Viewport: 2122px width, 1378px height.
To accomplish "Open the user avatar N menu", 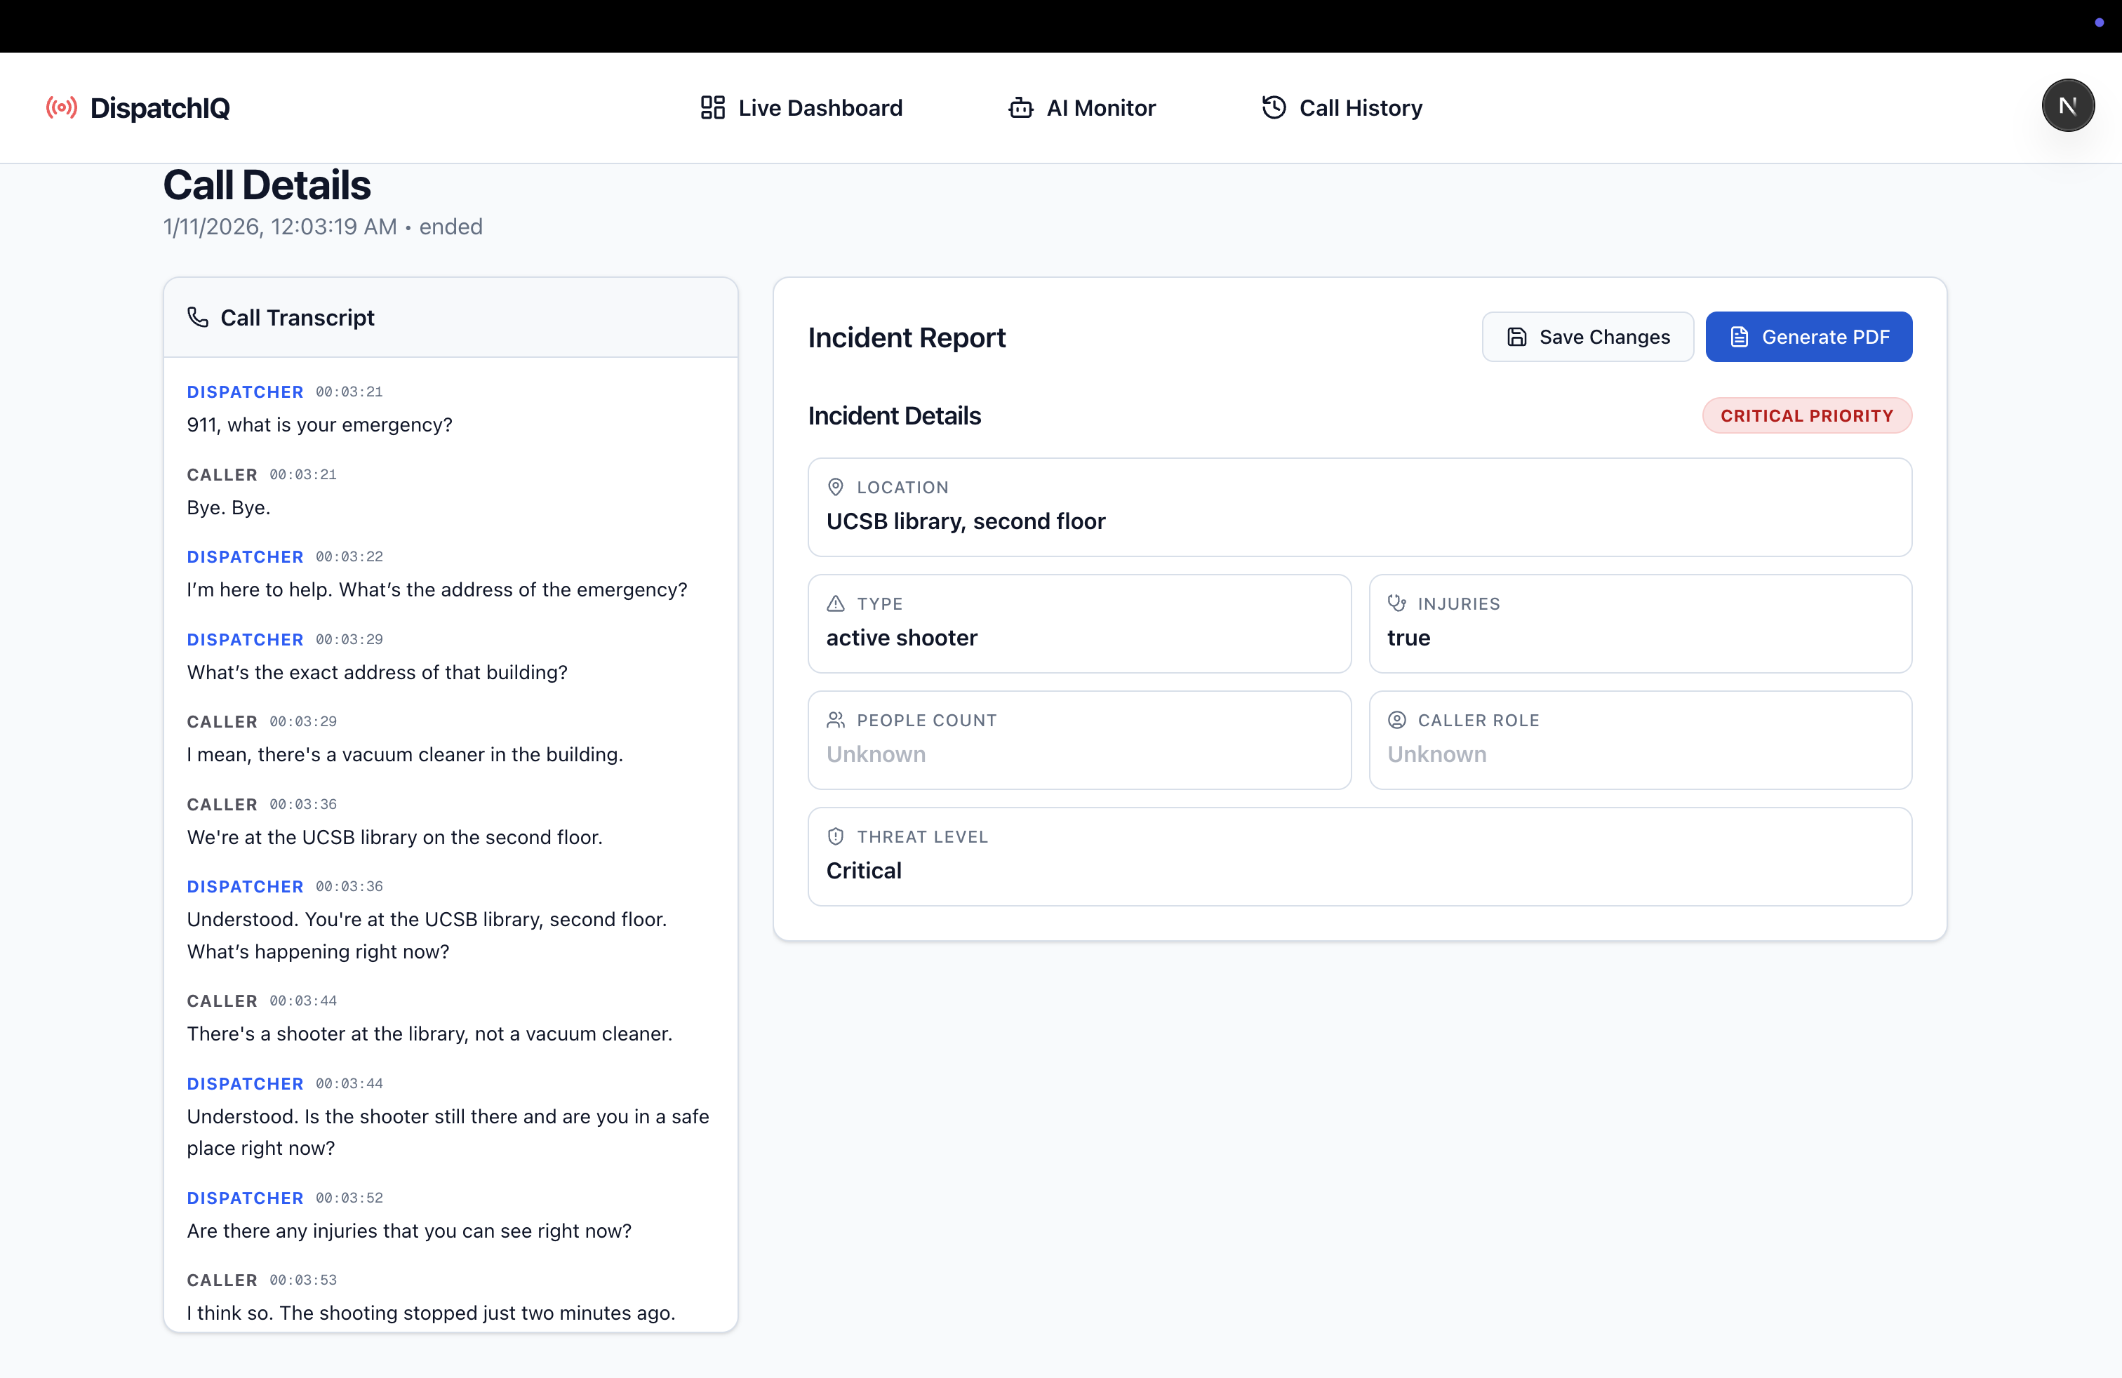I will [x=2067, y=106].
